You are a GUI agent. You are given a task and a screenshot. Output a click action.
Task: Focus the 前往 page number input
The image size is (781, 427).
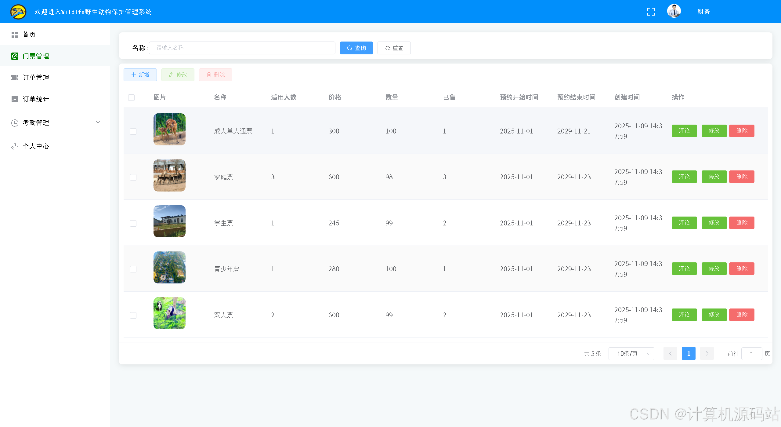click(752, 354)
